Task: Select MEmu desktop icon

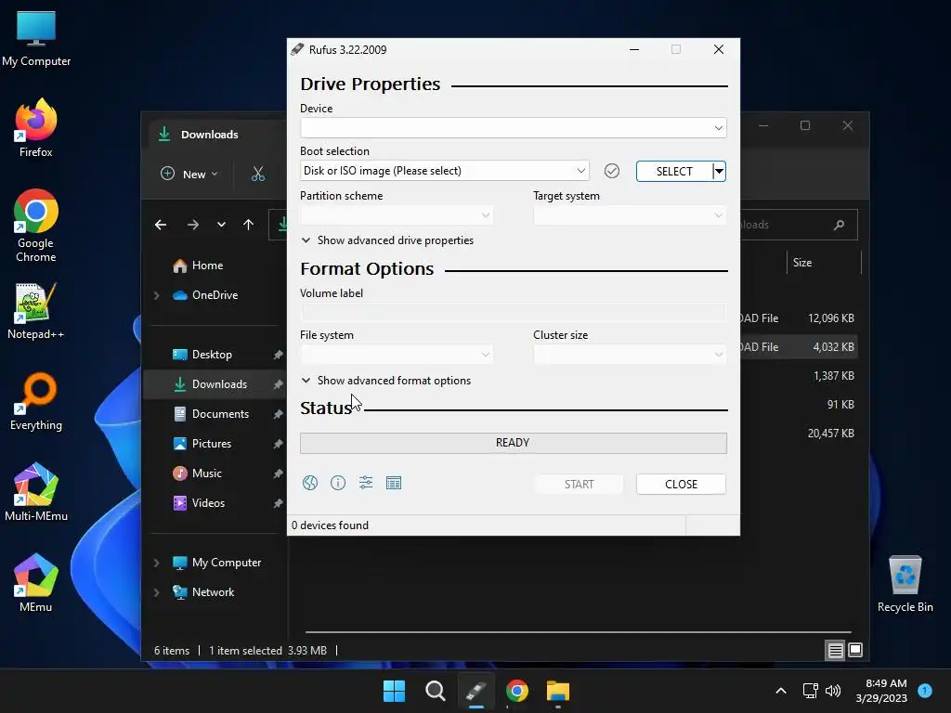Action: coord(36,583)
